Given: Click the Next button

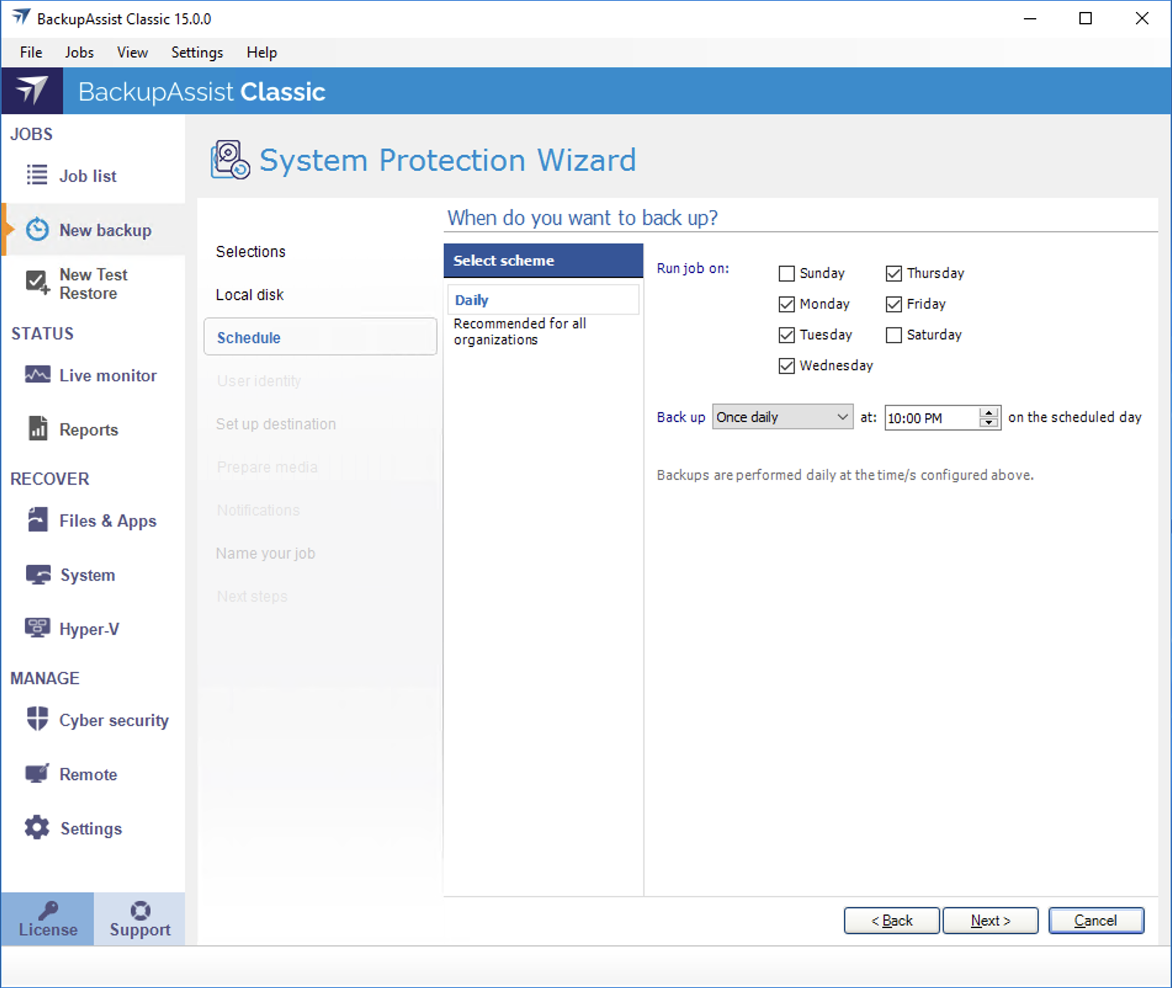Looking at the screenshot, I should pyautogui.click(x=990, y=920).
